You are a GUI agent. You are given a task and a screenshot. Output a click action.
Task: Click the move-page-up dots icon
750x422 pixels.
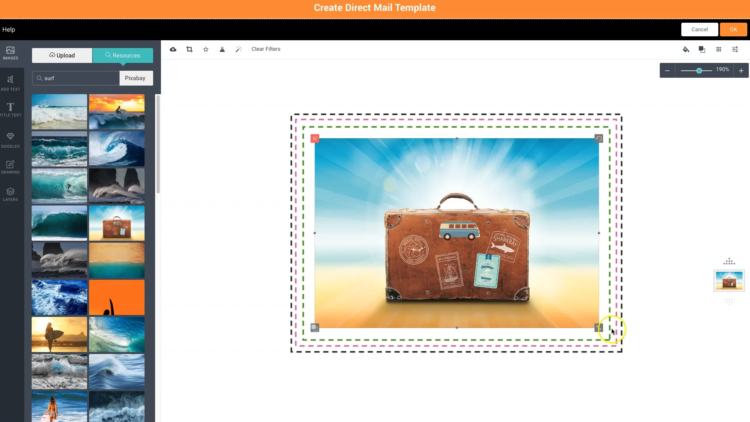coord(729,262)
